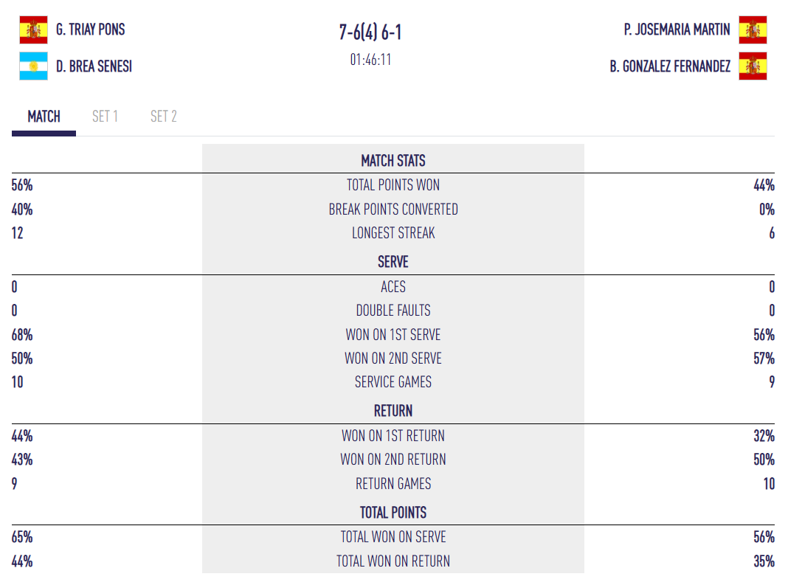Switch to the SET 1 tab
The height and width of the screenshot is (585, 788).
click(x=105, y=117)
